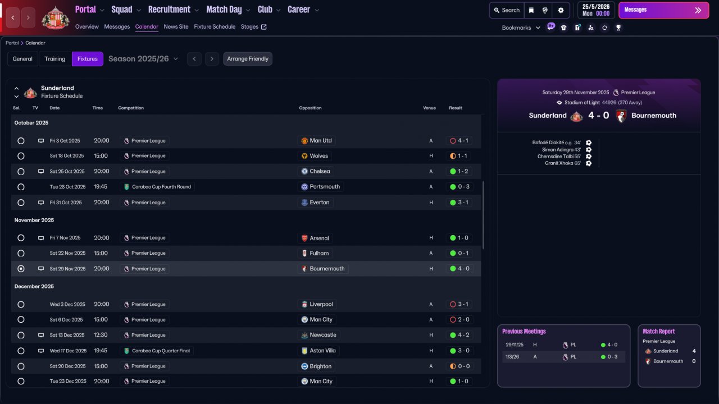Open the News Site sub-menu item
Screen dimensions: 719x404
tap(176, 27)
